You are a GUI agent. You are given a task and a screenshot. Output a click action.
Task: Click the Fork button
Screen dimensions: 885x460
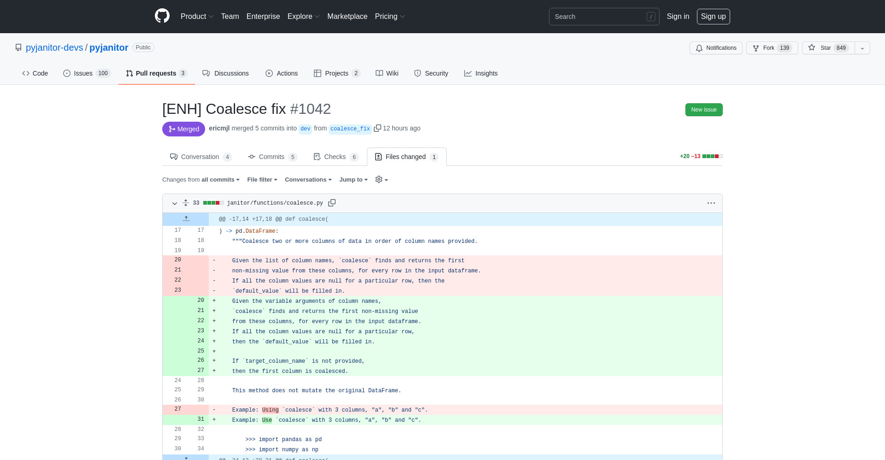point(772,48)
